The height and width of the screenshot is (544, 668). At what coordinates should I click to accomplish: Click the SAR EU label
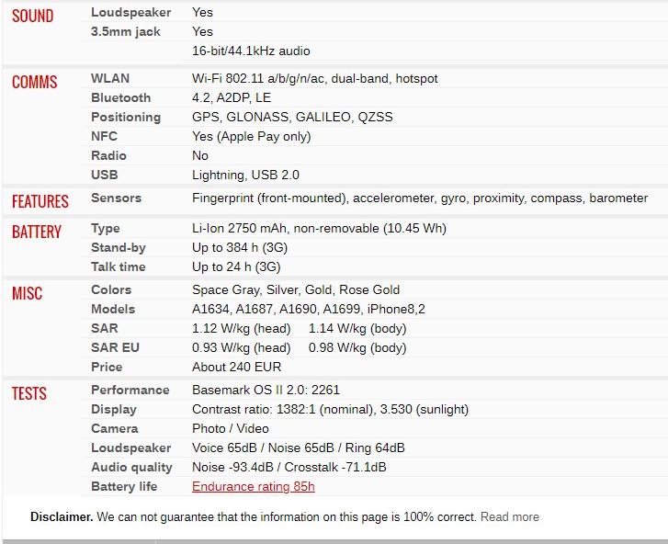point(115,347)
